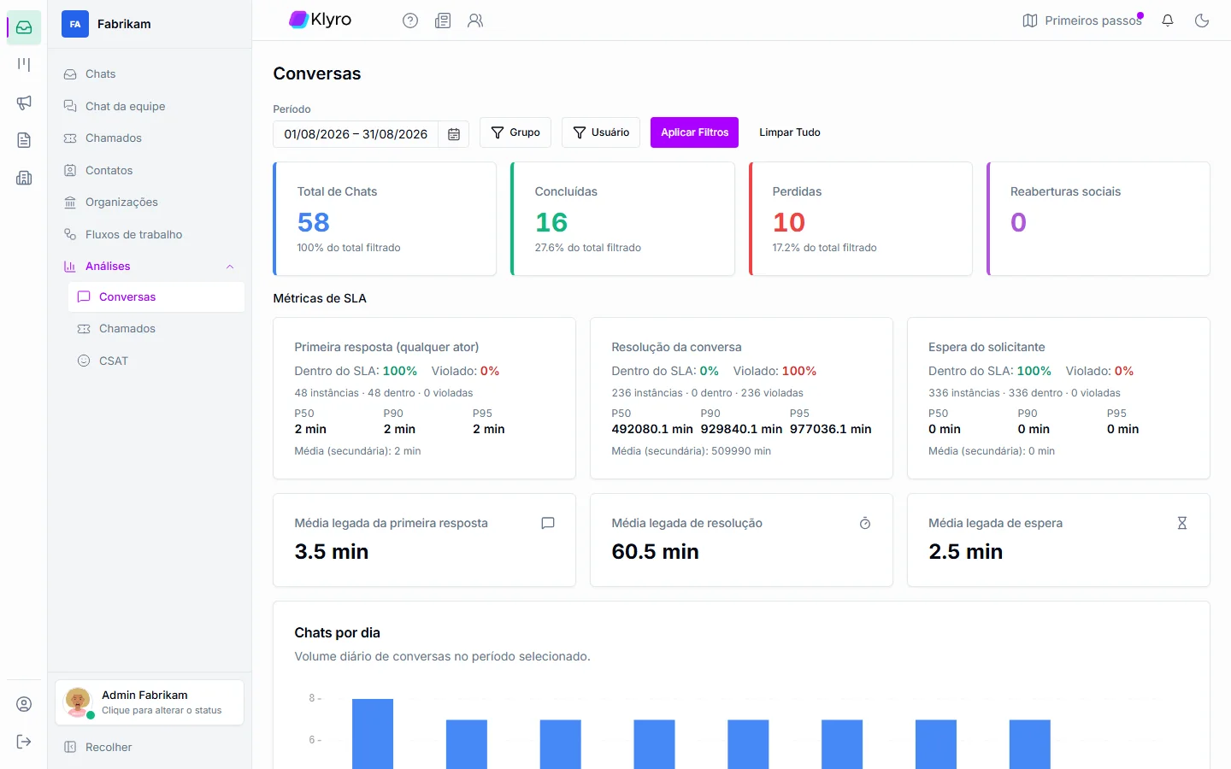This screenshot has height=769, width=1231.
Task: Click the Klyro logo
Action: (321, 20)
